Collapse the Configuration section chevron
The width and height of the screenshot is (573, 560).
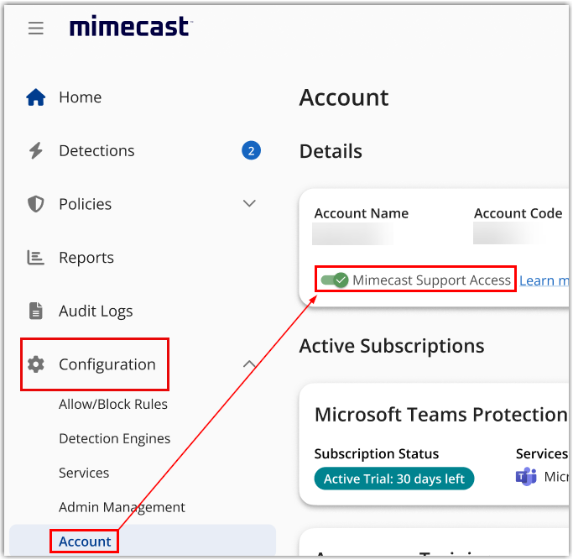(x=249, y=364)
